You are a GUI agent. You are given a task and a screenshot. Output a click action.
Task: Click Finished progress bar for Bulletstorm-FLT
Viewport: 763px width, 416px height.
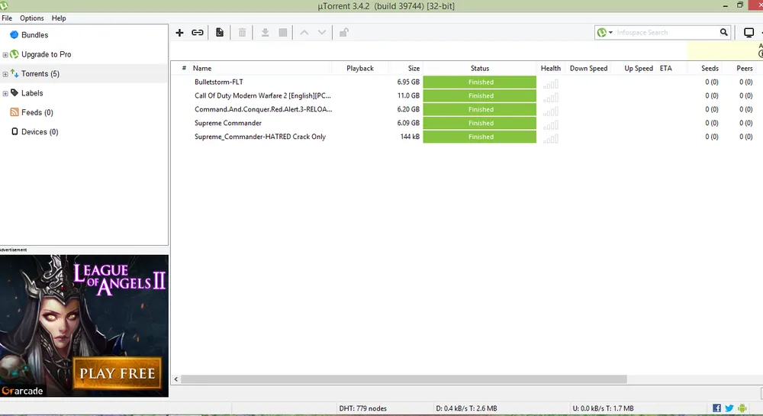coord(480,82)
